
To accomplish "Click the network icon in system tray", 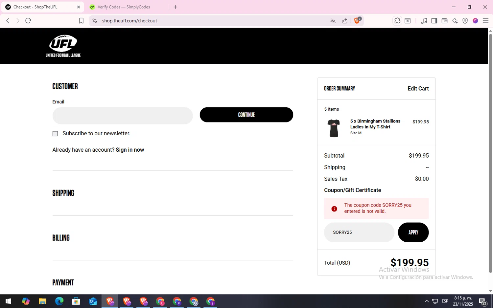I will tap(435, 301).
